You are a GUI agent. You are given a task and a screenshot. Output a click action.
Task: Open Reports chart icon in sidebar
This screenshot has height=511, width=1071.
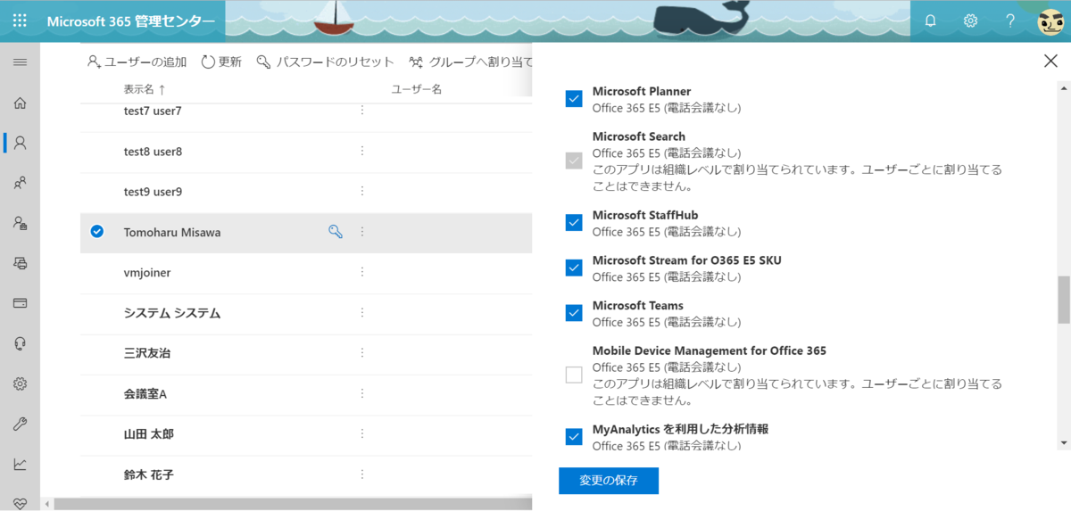click(x=20, y=464)
